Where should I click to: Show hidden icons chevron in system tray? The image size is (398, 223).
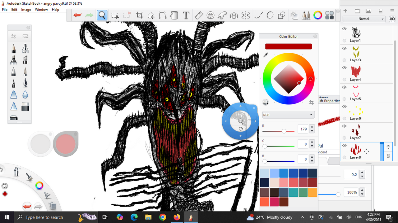[x=302, y=217]
